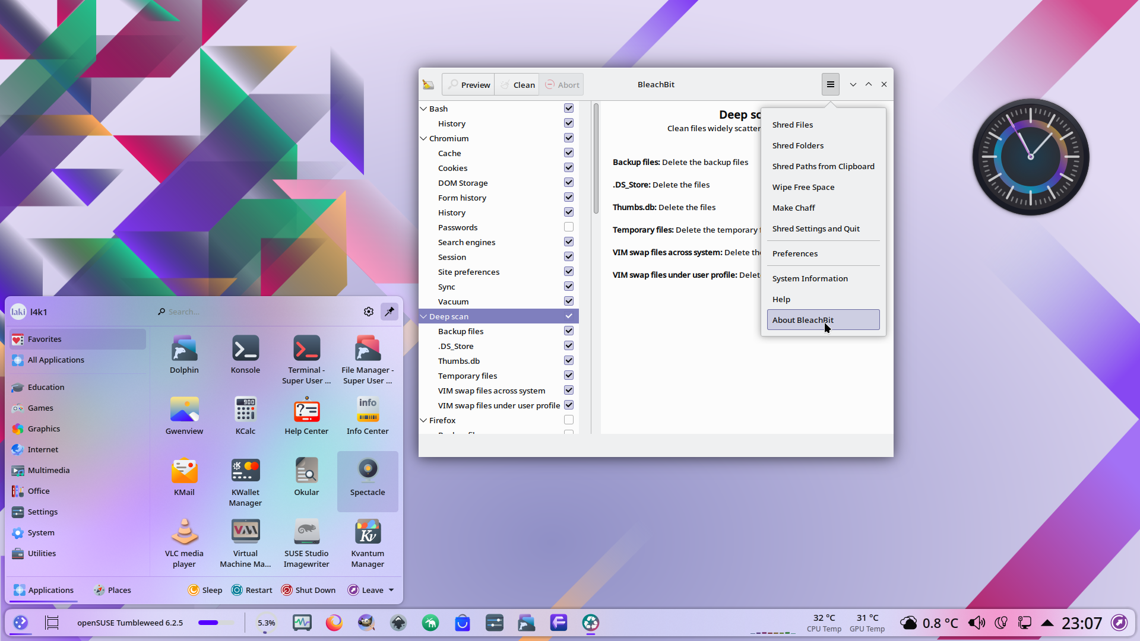Select the Multimedia category
The height and width of the screenshot is (641, 1140).
tap(78, 470)
